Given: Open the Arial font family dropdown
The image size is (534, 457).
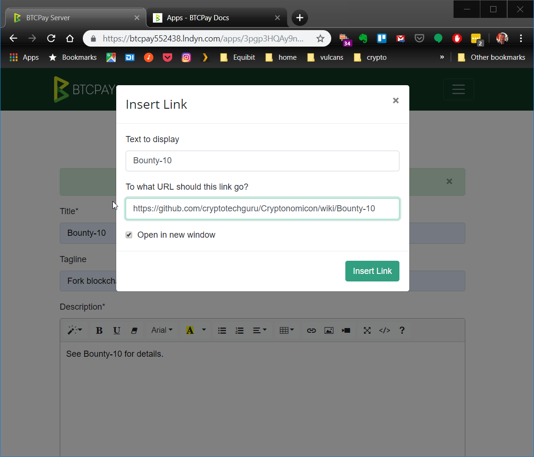Looking at the screenshot, I should 162,330.
